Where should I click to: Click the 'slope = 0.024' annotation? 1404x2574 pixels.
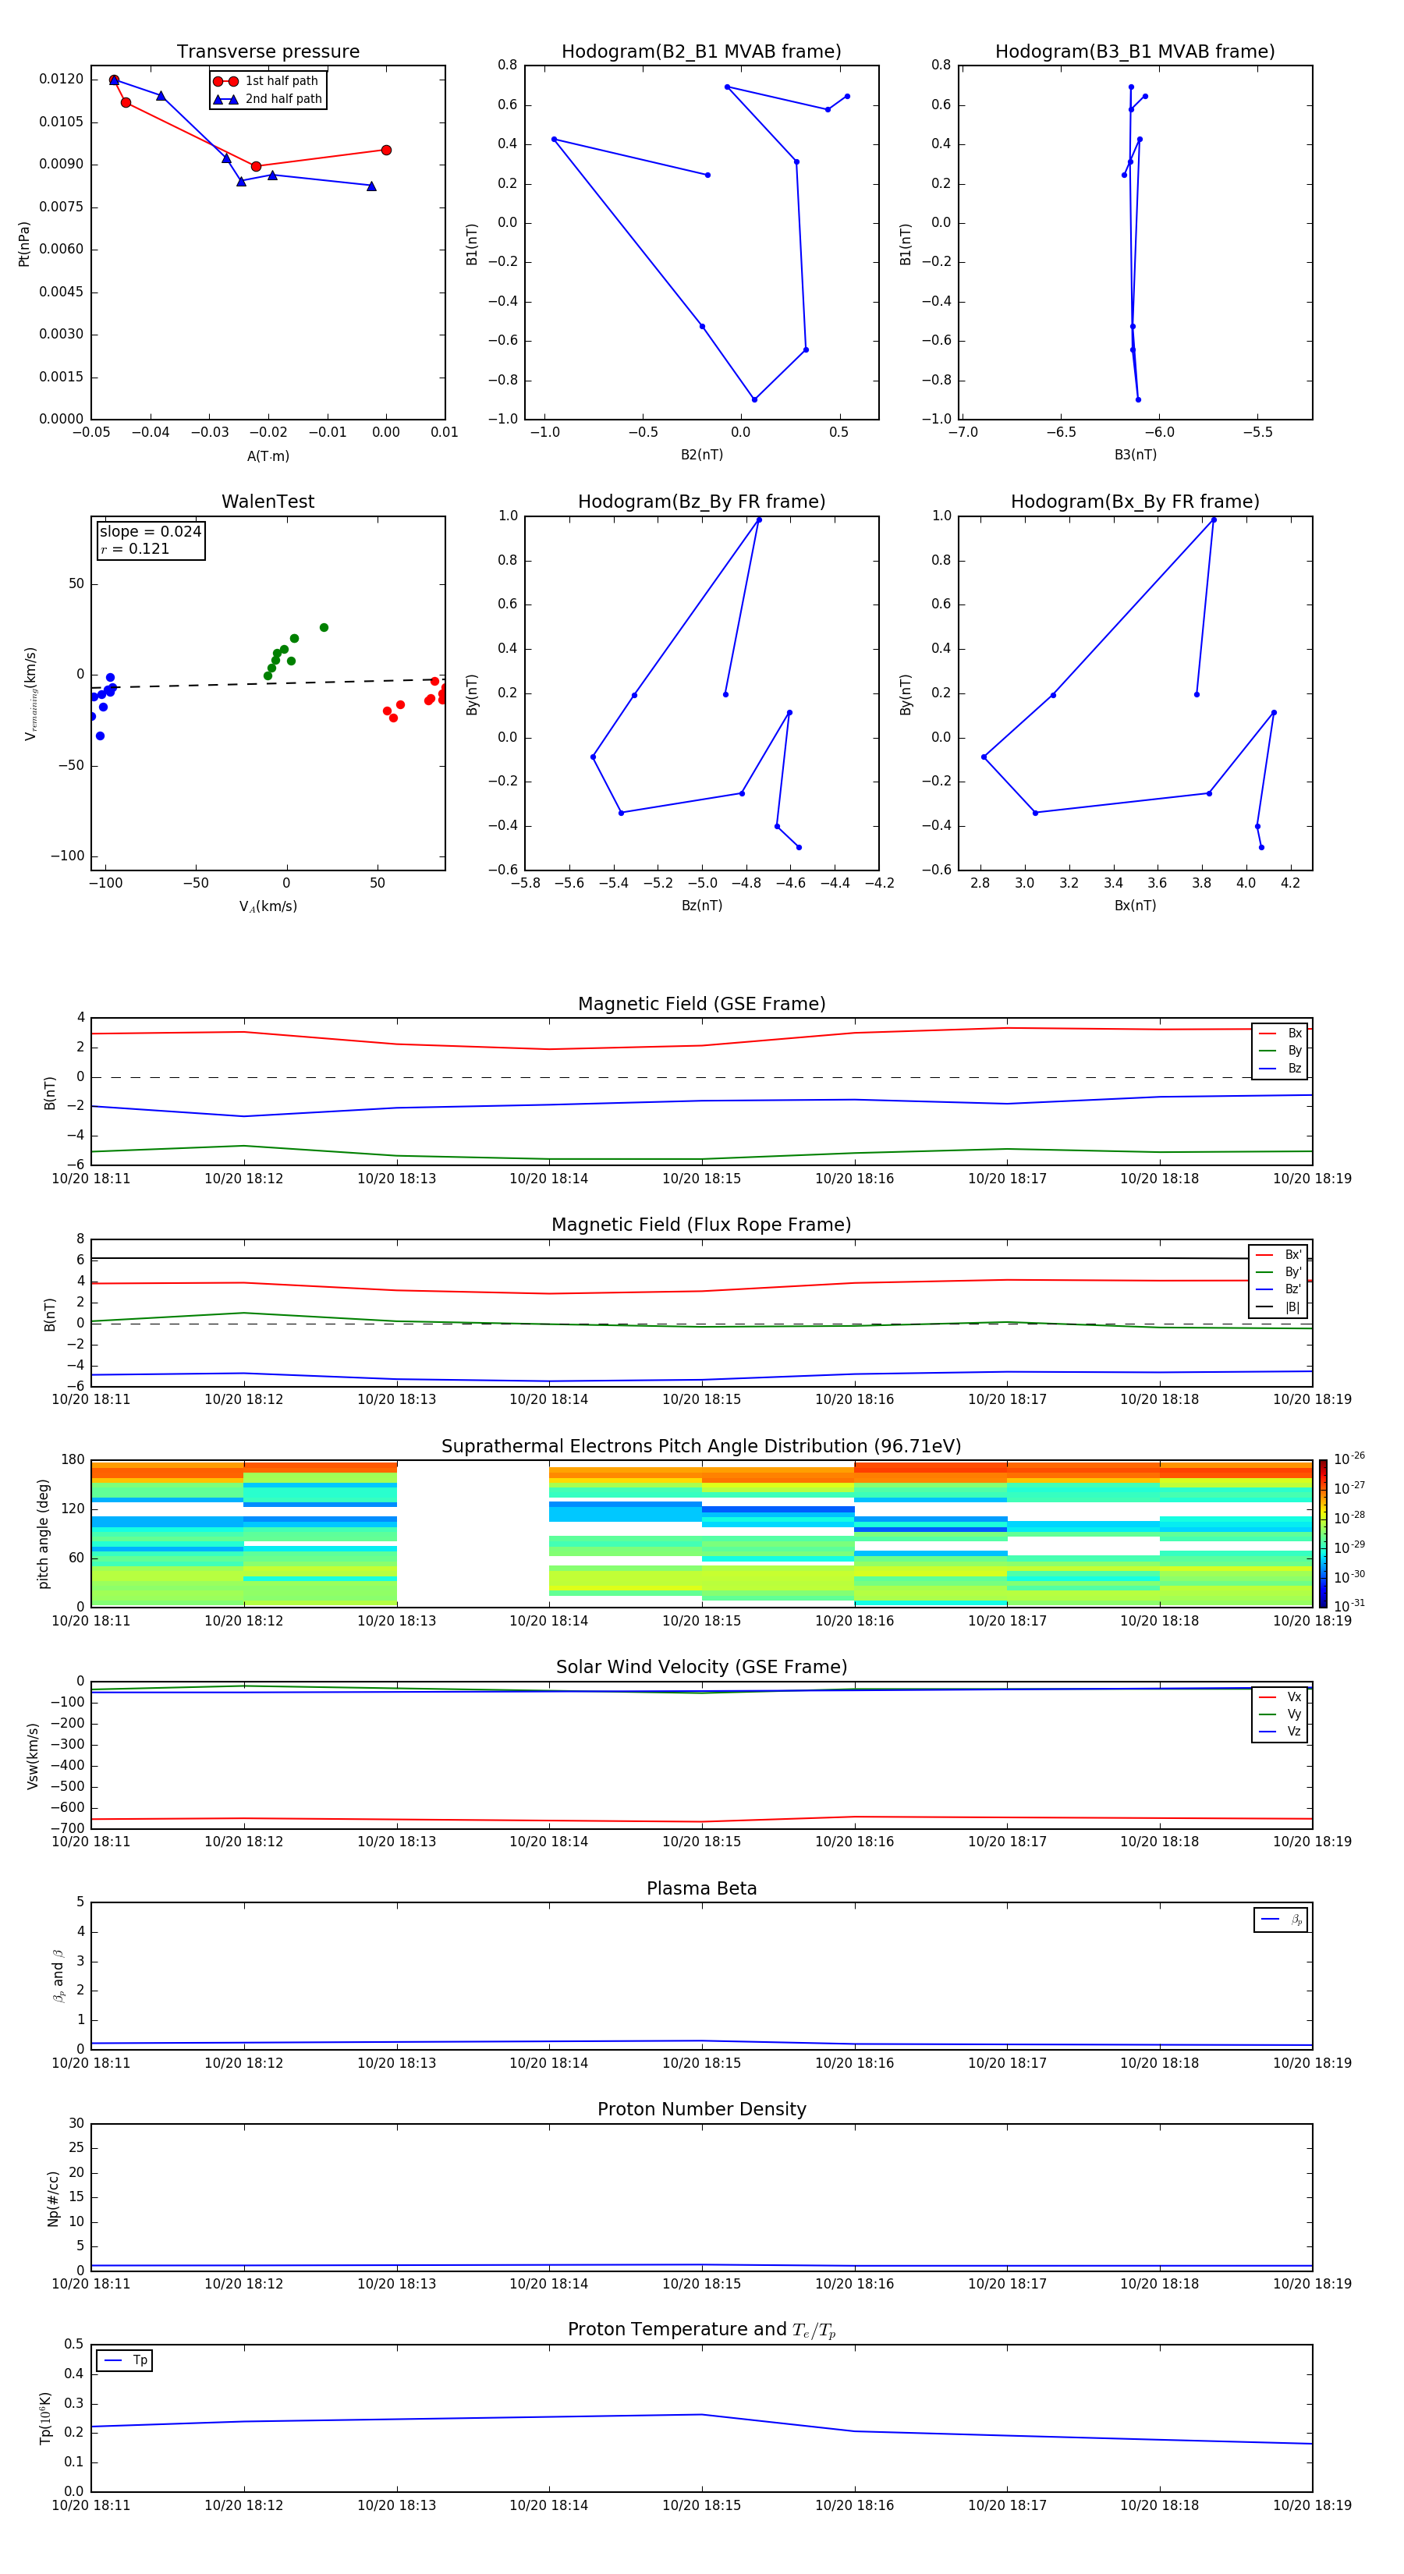[151, 532]
